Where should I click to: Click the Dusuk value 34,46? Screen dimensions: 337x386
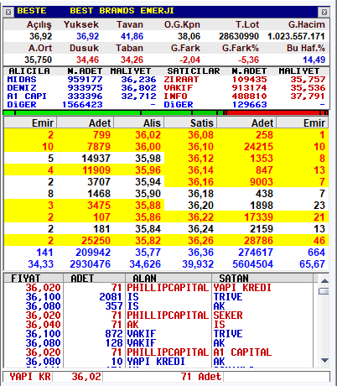click(x=87, y=60)
